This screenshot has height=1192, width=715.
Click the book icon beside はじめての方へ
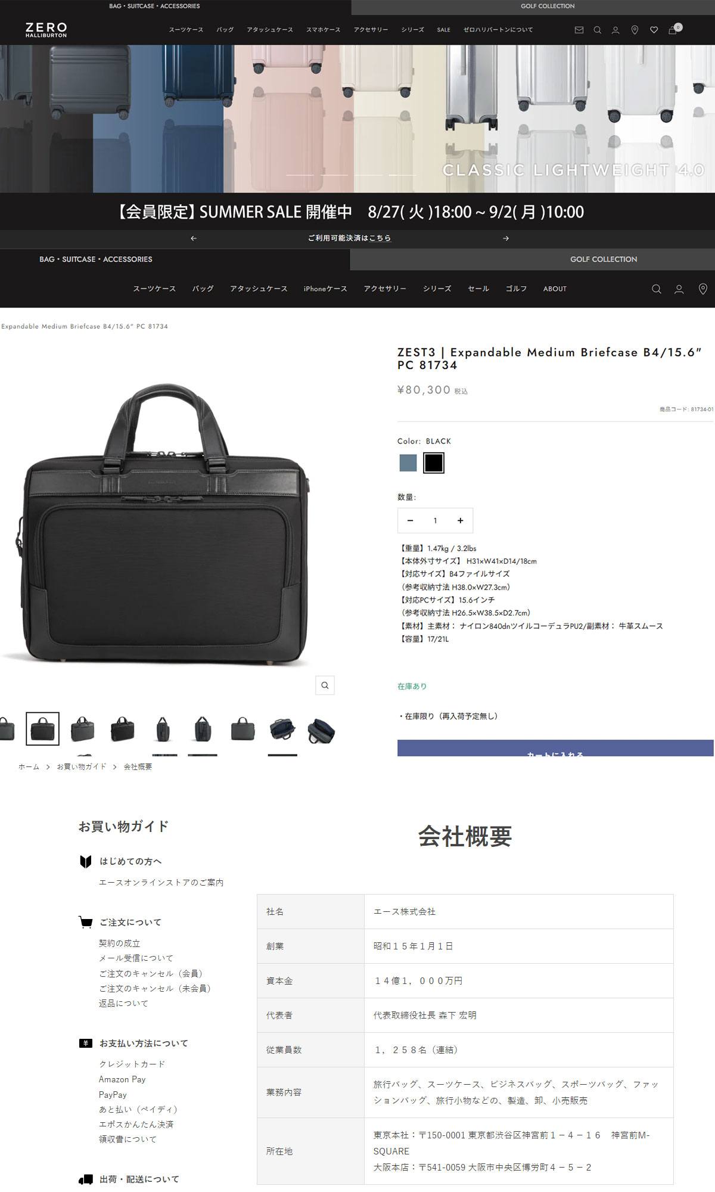(x=86, y=861)
